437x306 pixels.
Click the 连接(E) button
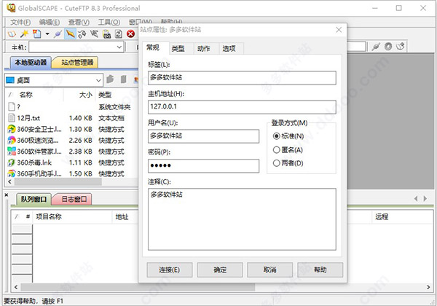[170, 270]
